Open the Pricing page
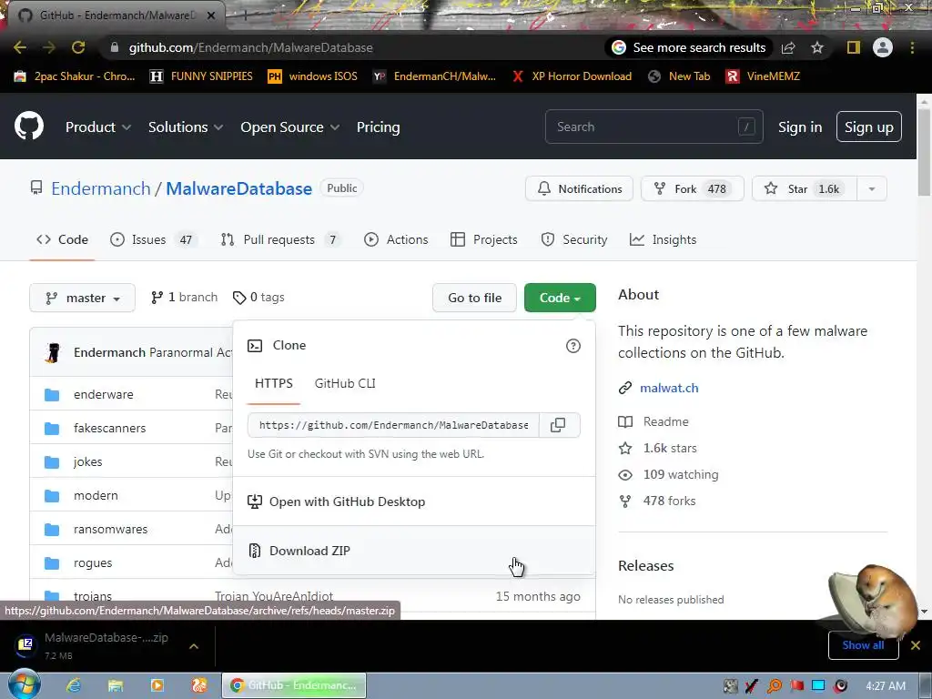This screenshot has height=699, width=932. coord(378,127)
